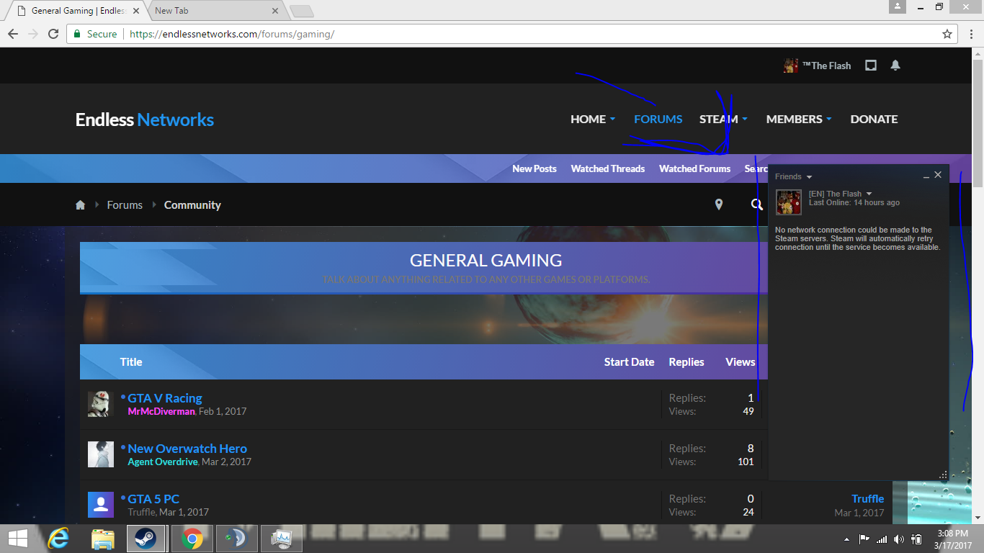Sort by the Title column header
The width and height of the screenshot is (984, 553).
coord(131,362)
